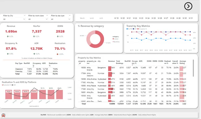Viewport: 201px width, 119px height.
Task: Click property id 17564 in the table
Action: pyautogui.click(x=83, y=73)
